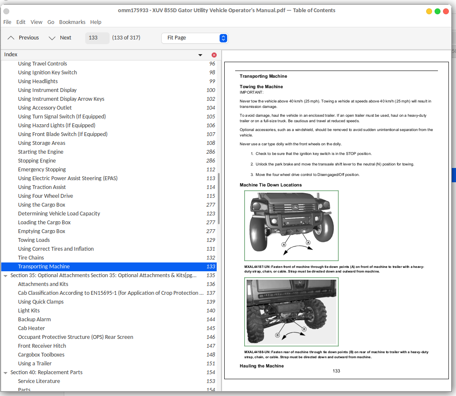Viewport: 456px width, 396px height.
Task: Open the File menu
Action: [7, 22]
